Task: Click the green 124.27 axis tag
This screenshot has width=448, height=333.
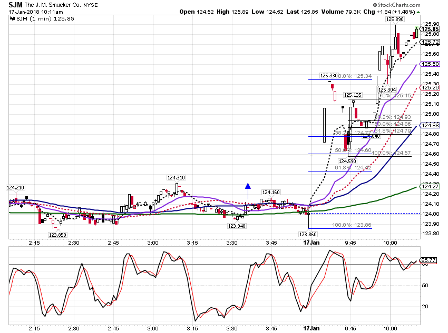Action: click(x=430, y=186)
